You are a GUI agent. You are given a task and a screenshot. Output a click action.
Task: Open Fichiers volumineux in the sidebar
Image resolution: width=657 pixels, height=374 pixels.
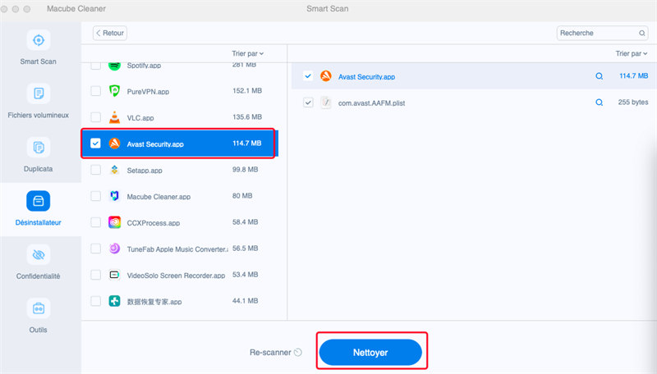tap(38, 100)
